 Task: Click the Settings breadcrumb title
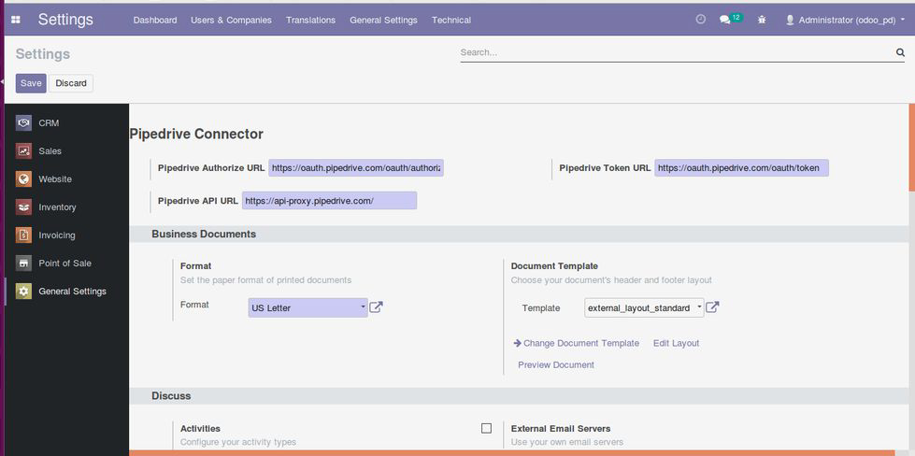coord(43,53)
